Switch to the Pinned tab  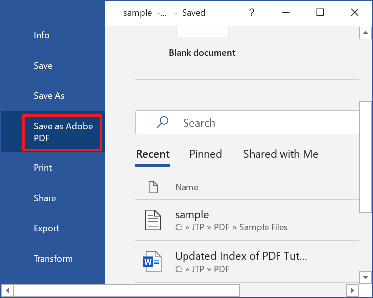coord(206,154)
